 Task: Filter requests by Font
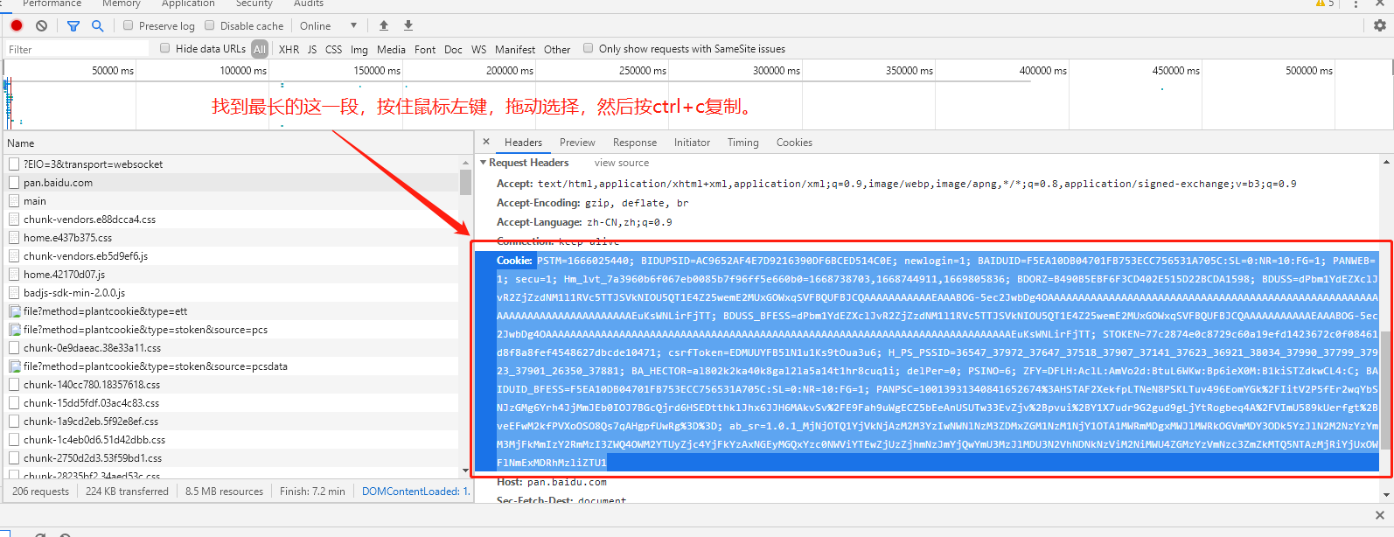(x=425, y=49)
